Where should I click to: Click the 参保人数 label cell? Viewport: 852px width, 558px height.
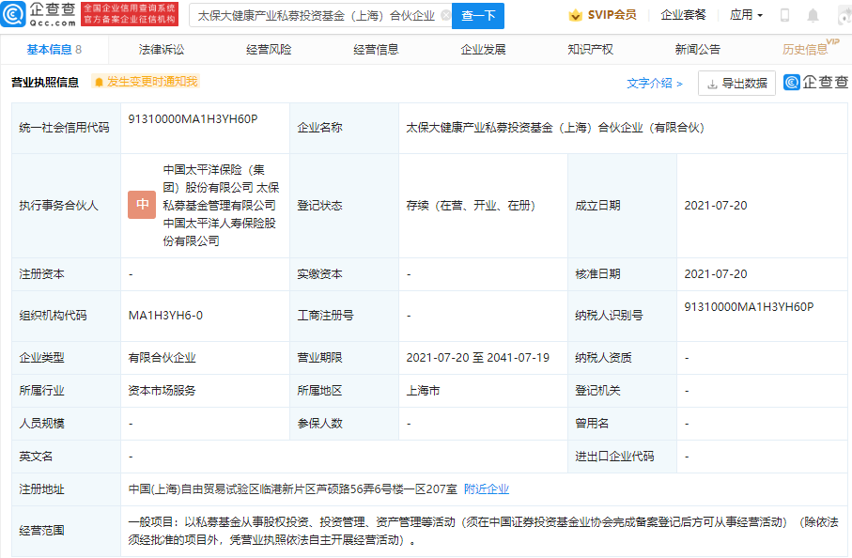tap(345, 424)
